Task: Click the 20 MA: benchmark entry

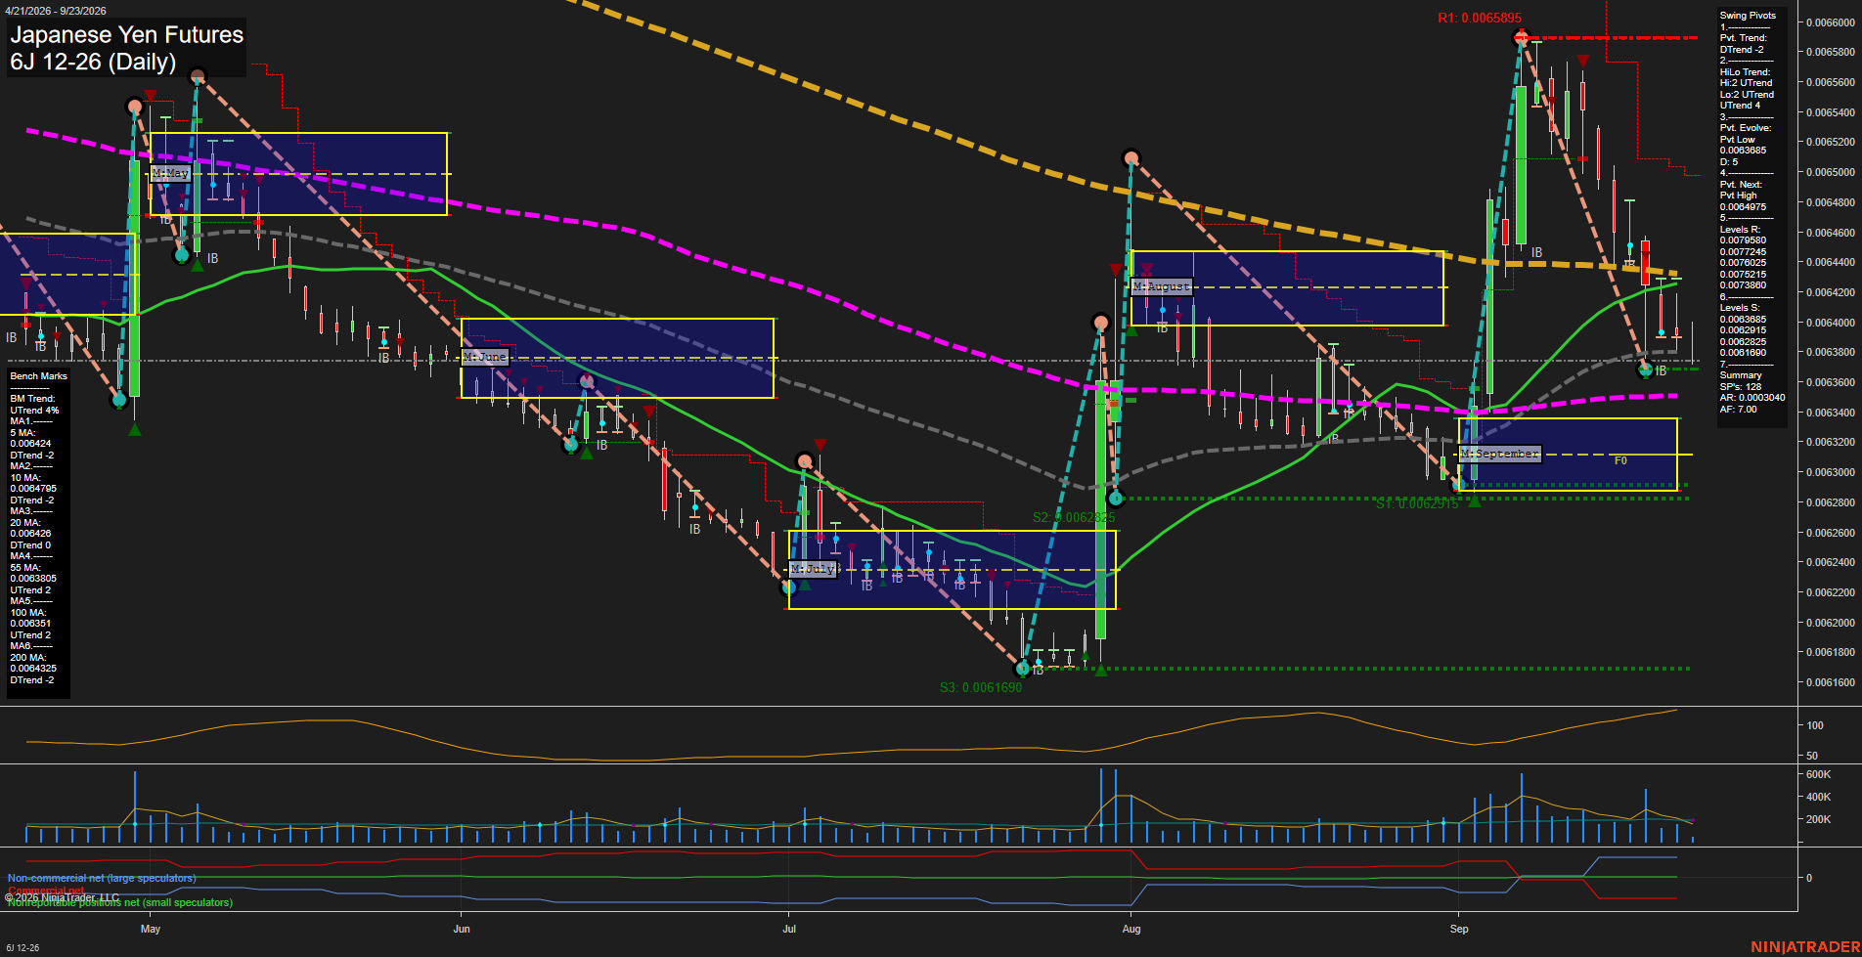Action: (25, 523)
